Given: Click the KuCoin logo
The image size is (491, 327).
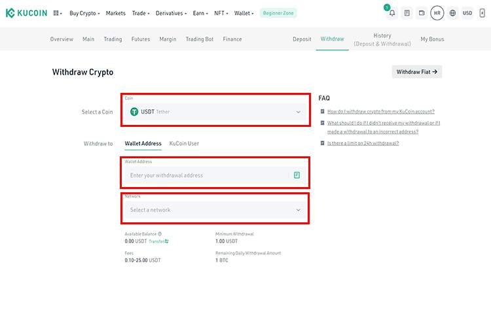Looking at the screenshot, I should (27, 13).
